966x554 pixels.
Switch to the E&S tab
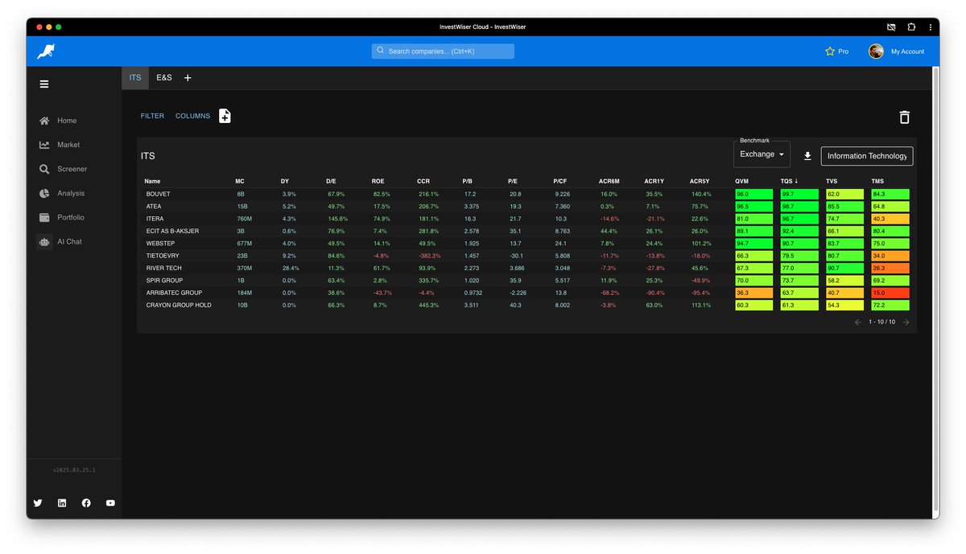click(164, 78)
